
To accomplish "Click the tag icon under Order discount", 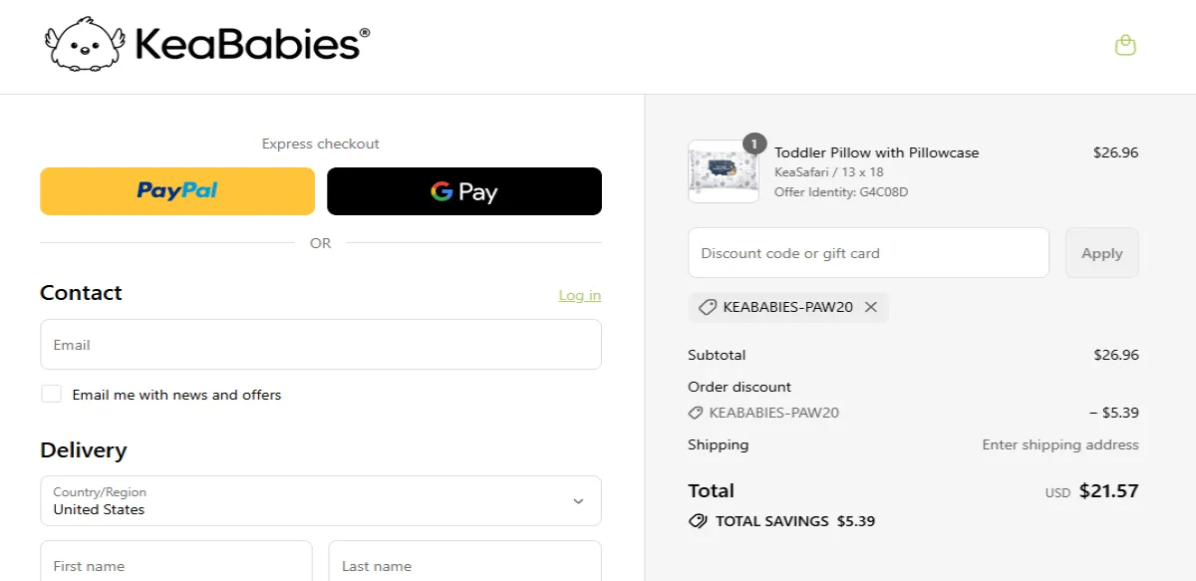I will point(696,413).
